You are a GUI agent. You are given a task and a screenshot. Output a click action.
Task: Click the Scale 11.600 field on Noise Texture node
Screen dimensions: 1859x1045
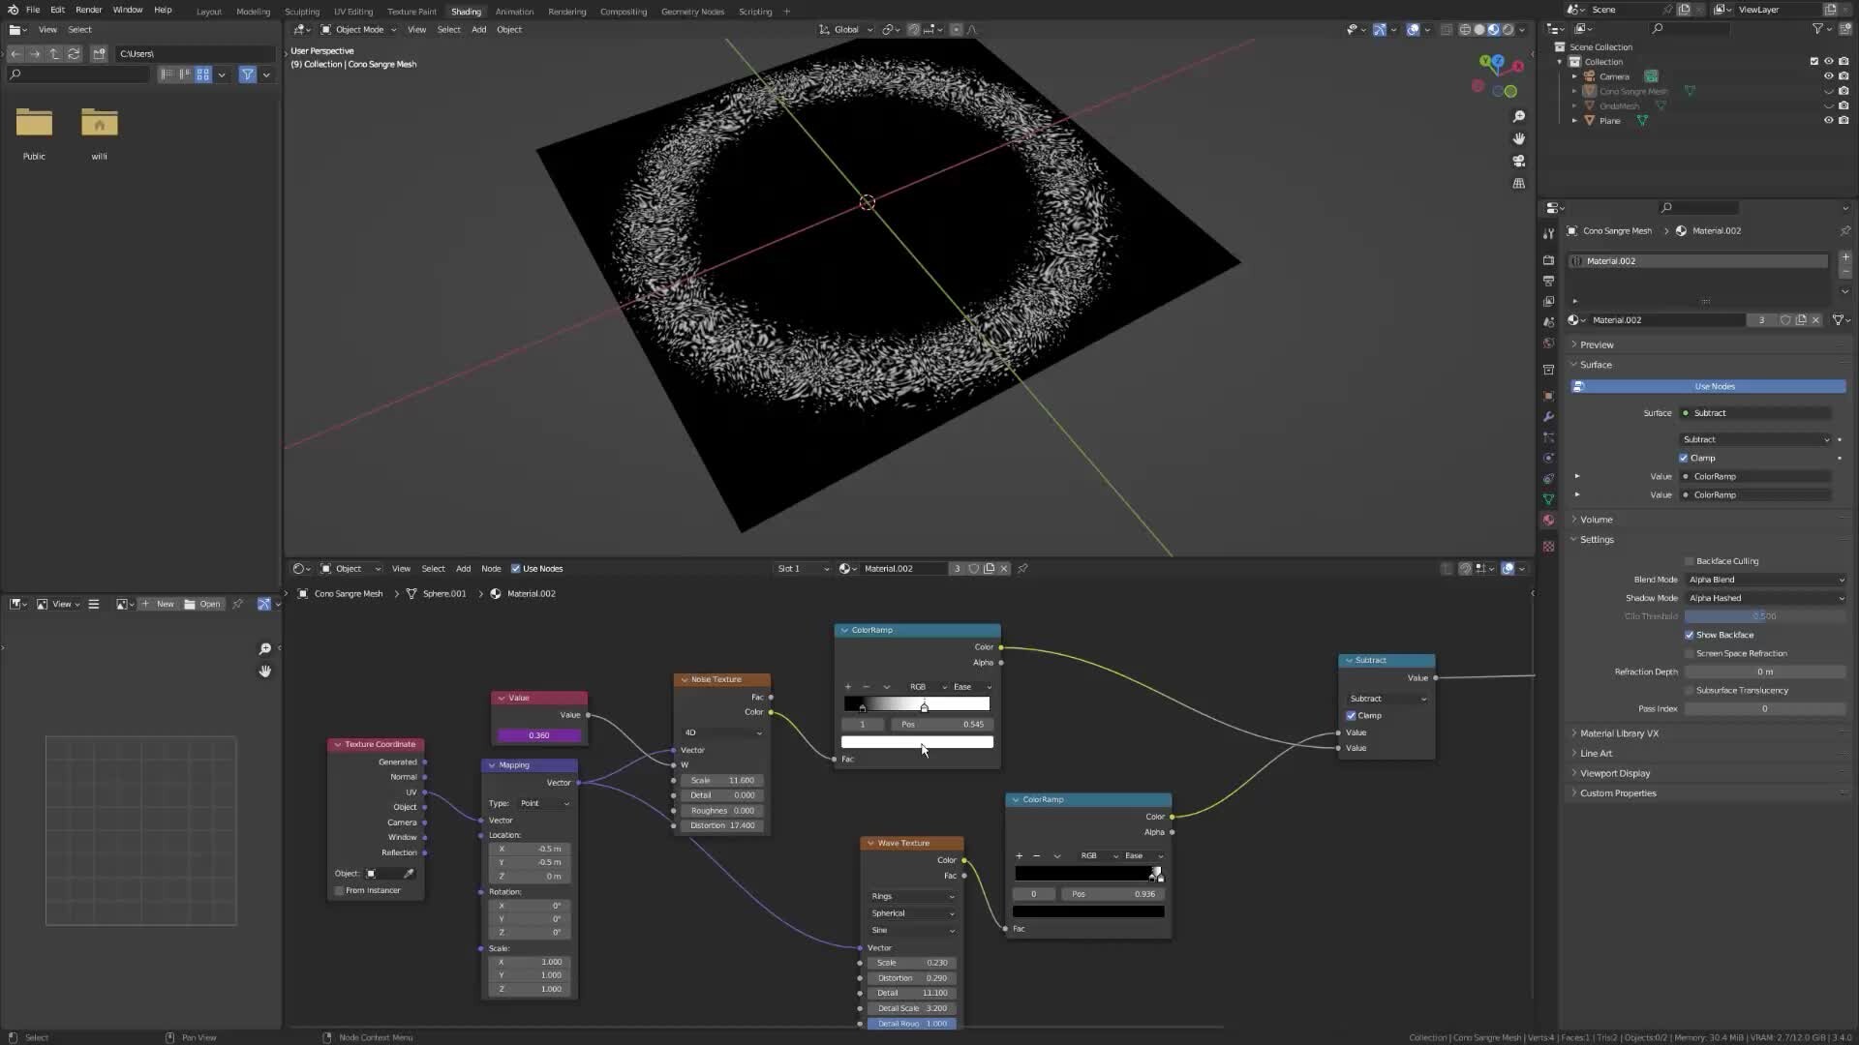[722, 780]
